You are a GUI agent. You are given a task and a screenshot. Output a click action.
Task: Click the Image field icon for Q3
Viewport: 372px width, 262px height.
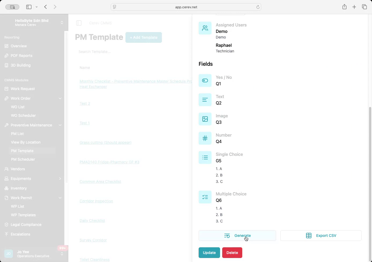click(205, 119)
